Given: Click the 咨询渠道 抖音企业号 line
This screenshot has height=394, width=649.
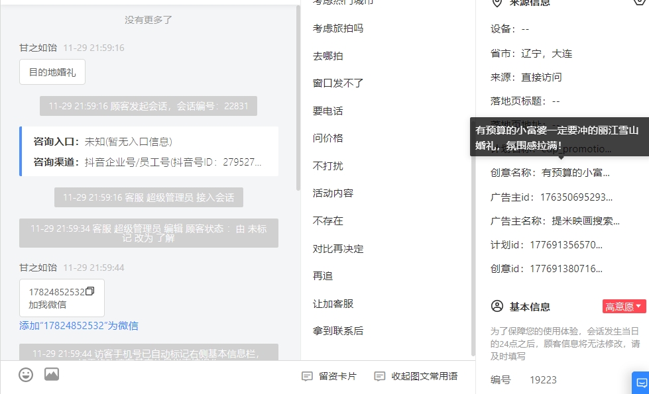Looking at the screenshot, I should [x=147, y=162].
